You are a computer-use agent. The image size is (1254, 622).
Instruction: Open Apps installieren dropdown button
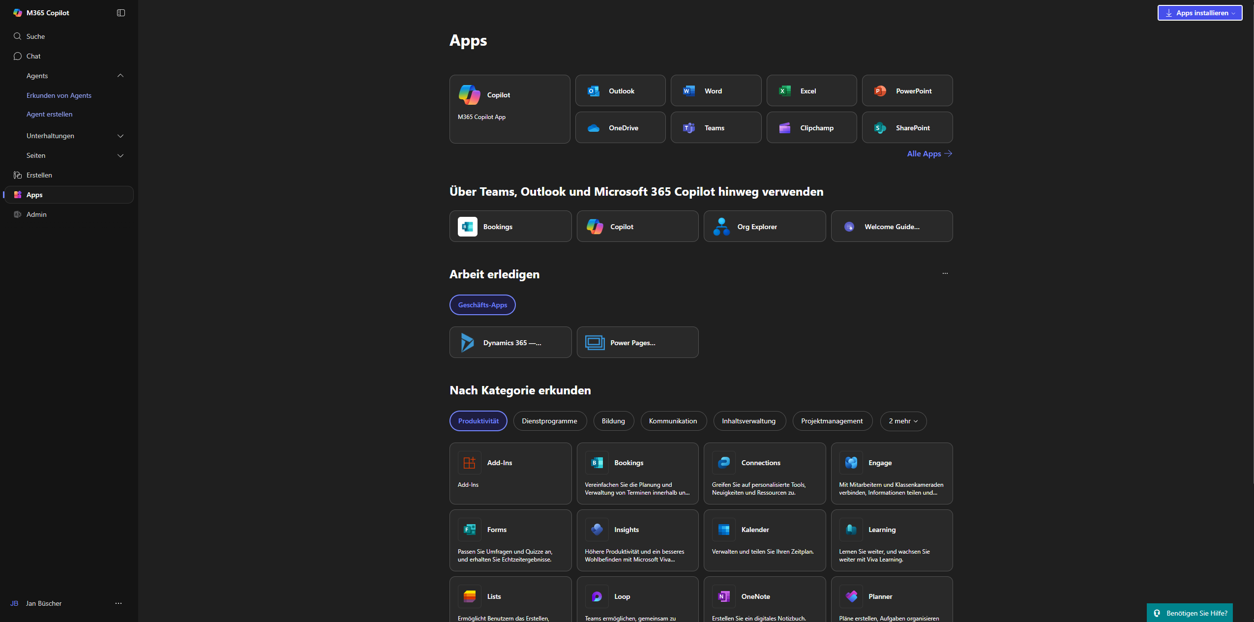pyautogui.click(x=1199, y=13)
